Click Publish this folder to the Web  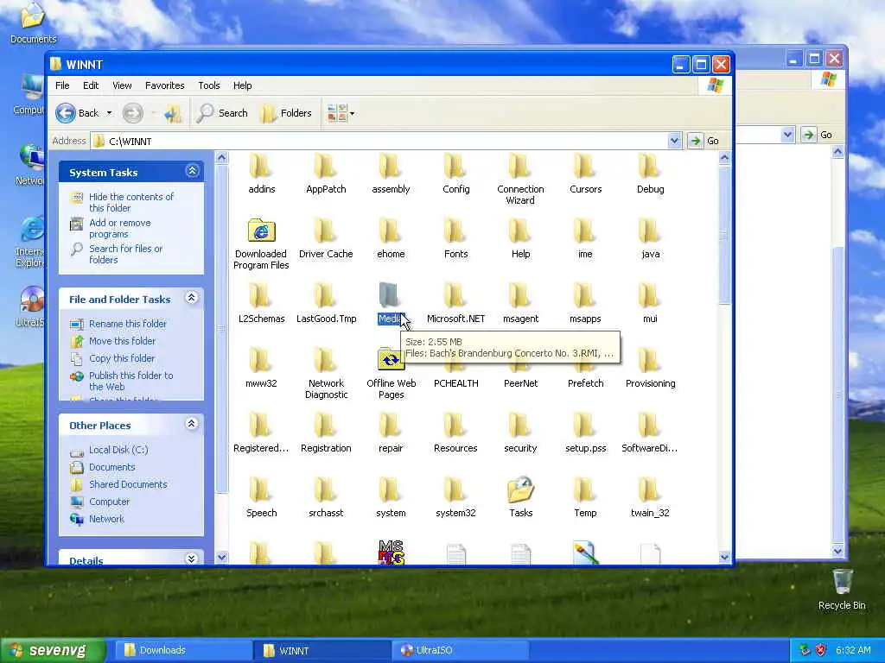tap(131, 381)
